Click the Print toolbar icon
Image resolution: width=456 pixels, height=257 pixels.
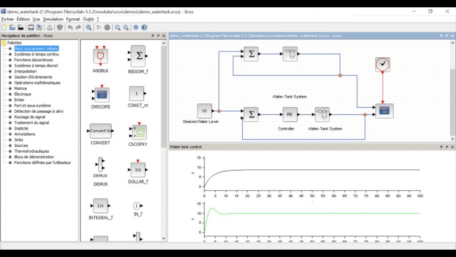pos(49,27)
